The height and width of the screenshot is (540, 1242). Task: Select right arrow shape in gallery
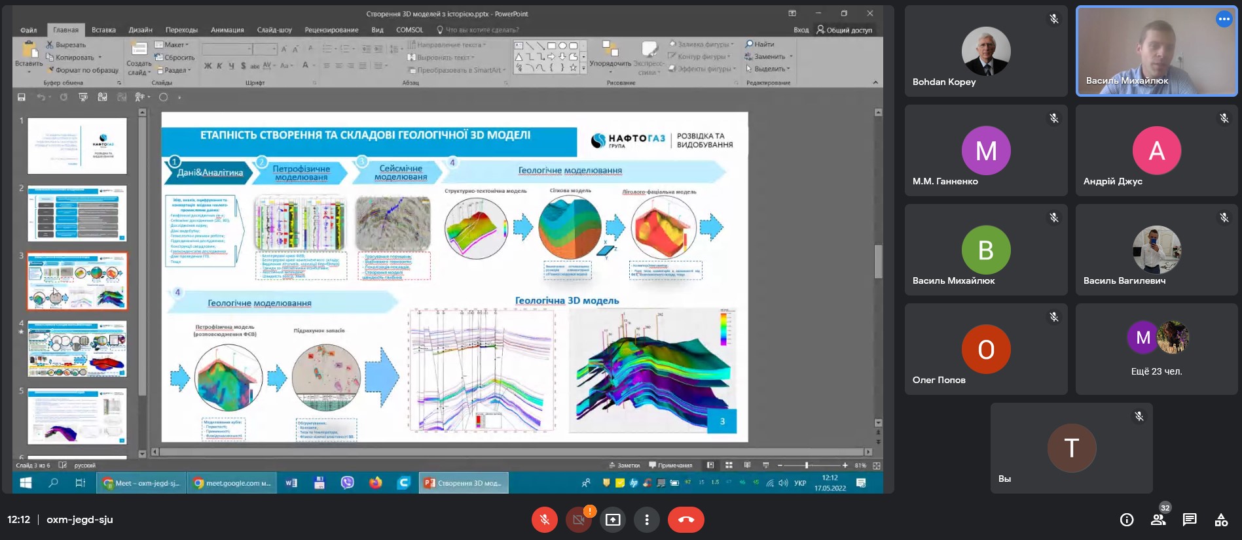(551, 57)
